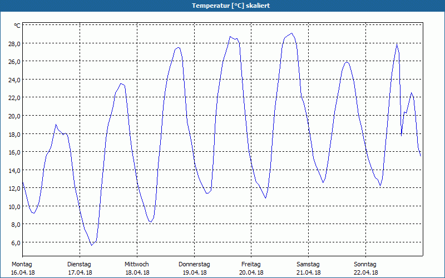This screenshot has width=445, height=278.
Task: Click Monday's temperature peak near 19 degrees
Action: pos(56,125)
